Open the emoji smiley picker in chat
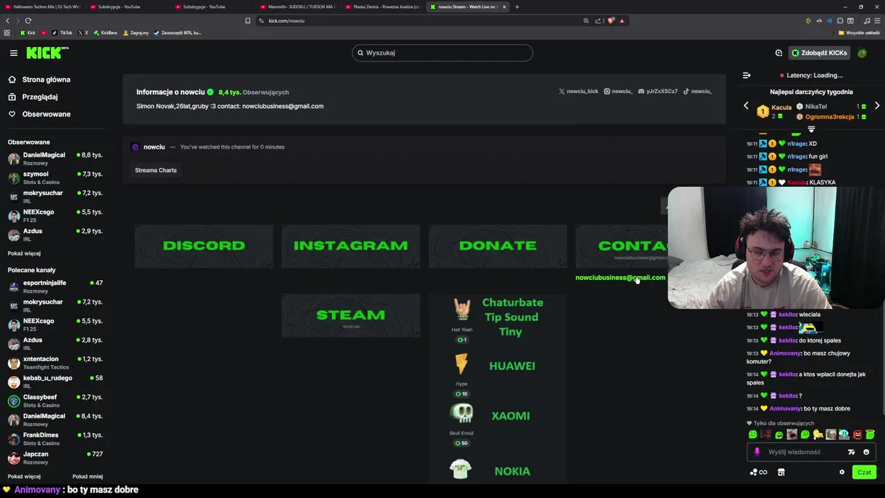The height and width of the screenshot is (498, 885). [x=866, y=452]
